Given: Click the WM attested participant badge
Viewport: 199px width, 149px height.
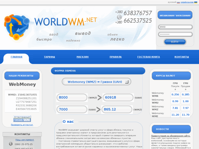Looking at the screenshot, I should (22, 119).
